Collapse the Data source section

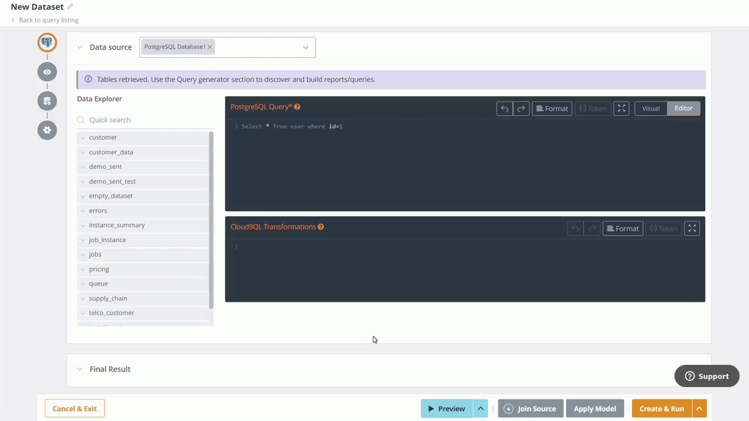click(80, 47)
